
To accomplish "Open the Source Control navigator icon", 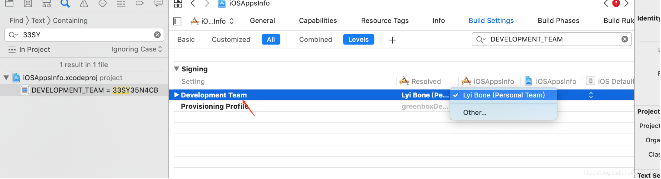I will pyautogui.click(x=28, y=3).
